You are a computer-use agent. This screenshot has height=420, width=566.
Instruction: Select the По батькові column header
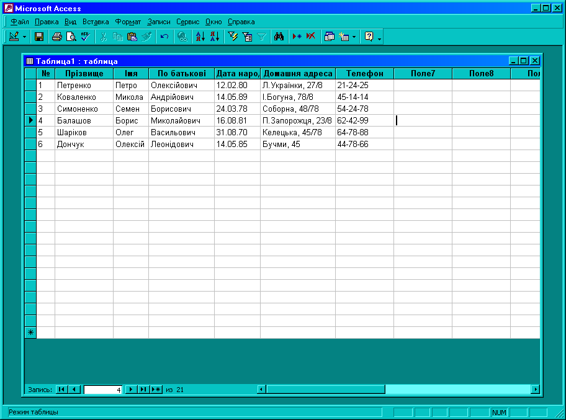[x=182, y=74]
